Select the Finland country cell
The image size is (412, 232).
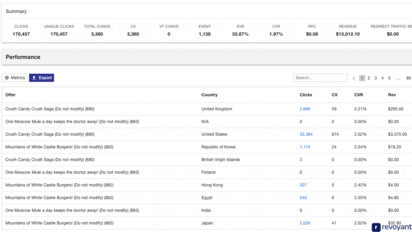(x=208, y=172)
